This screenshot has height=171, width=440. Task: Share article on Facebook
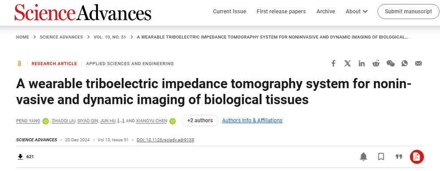pos(333,63)
